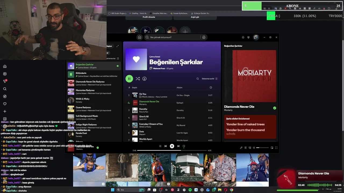The width and height of the screenshot is (344, 193).
Task: Open Windows Start button
Action: tap(113, 190)
